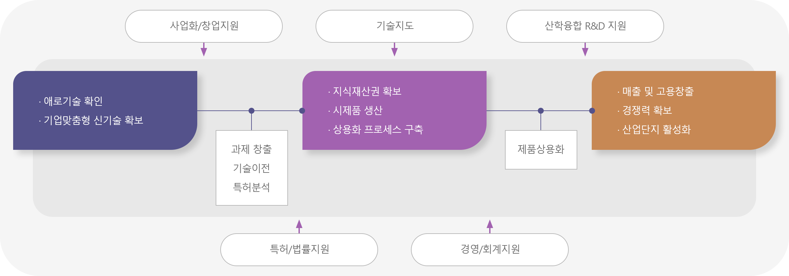Screen dimensions: 789x276
Task: Click the 제품상용화 white box
Action: coord(541,150)
